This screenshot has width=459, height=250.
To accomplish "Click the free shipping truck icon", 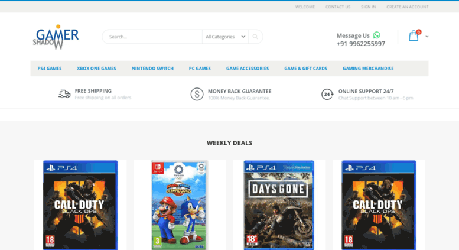I will tap(64, 94).
